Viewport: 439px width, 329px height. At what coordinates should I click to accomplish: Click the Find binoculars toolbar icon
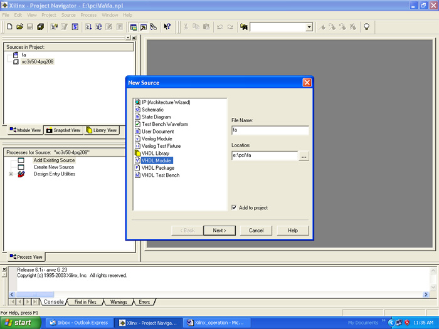[244, 27]
